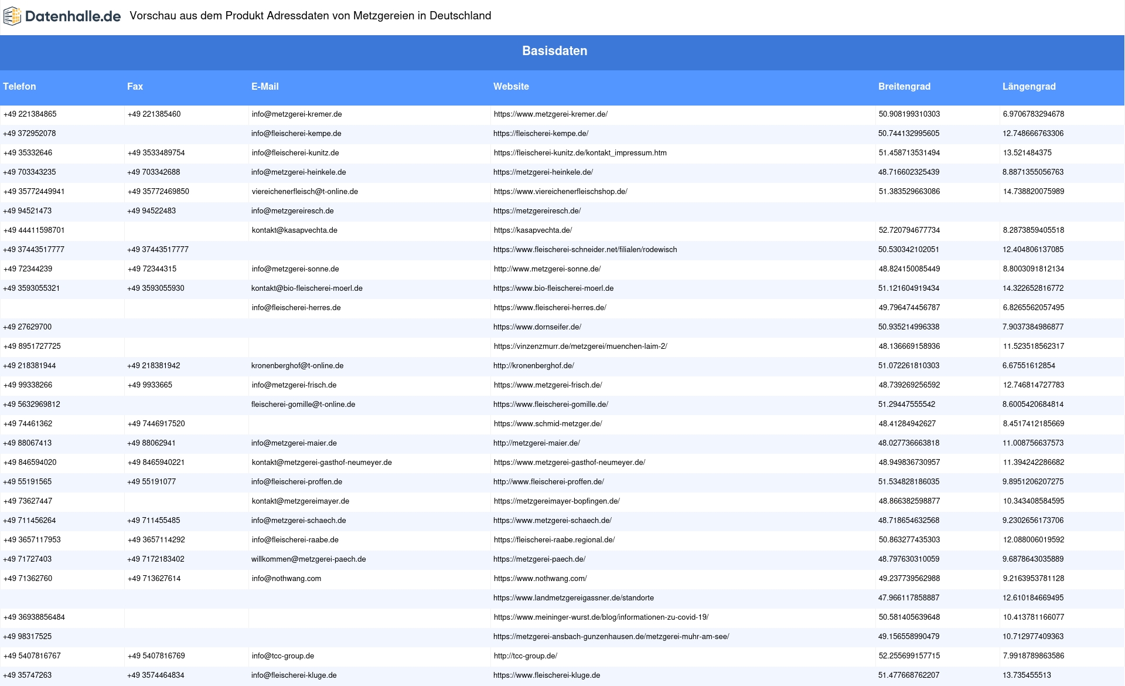The height and width of the screenshot is (686, 1125).
Task: Open website https://www.schmid-metzger.de/
Action: point(548,424)
